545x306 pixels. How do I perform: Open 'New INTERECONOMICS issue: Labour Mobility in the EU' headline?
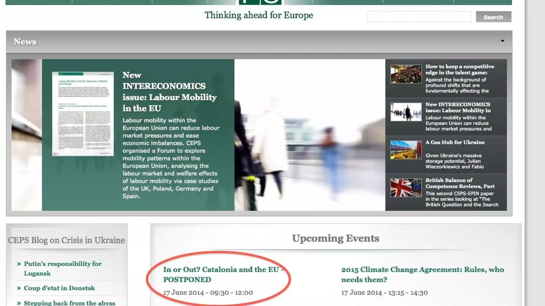(x=169, y=91)
